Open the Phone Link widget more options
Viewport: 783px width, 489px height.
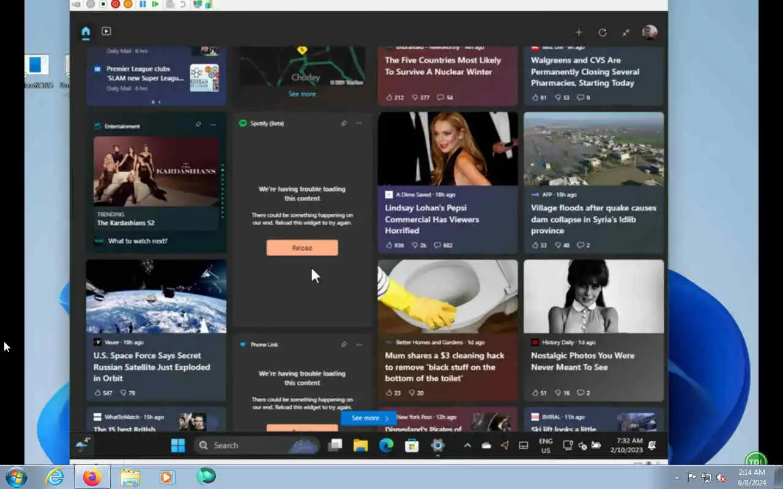[x=359, y=344]
